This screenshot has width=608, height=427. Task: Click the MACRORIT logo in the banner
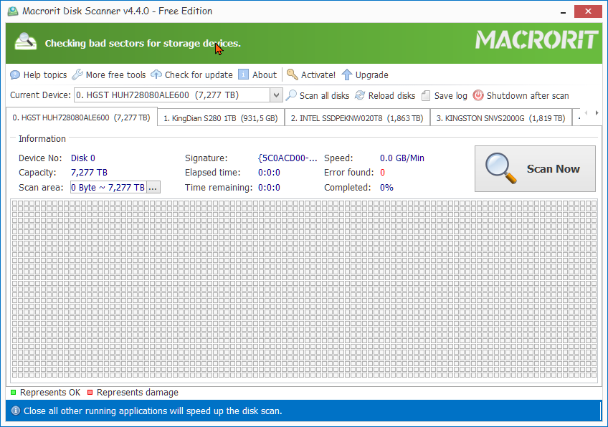point(537,40)
